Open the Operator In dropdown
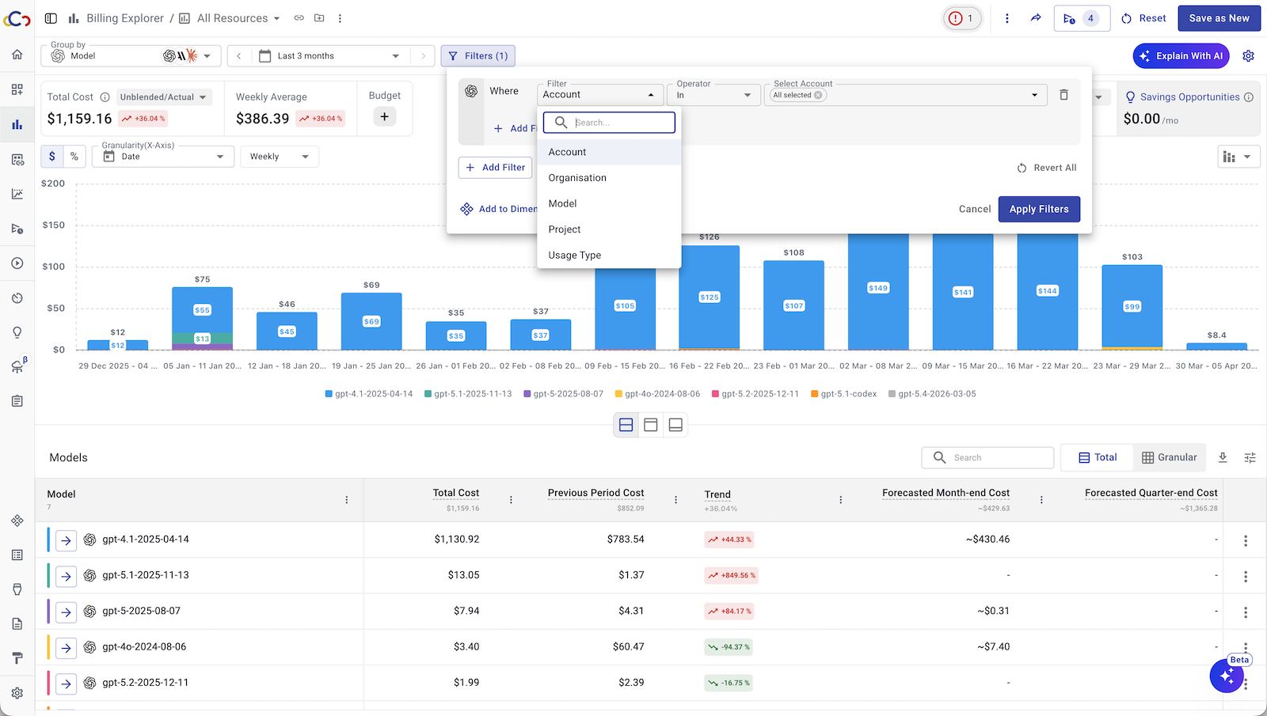This screenshot has height=716, width=1267. pyautogui.click(x=713, y=95)
